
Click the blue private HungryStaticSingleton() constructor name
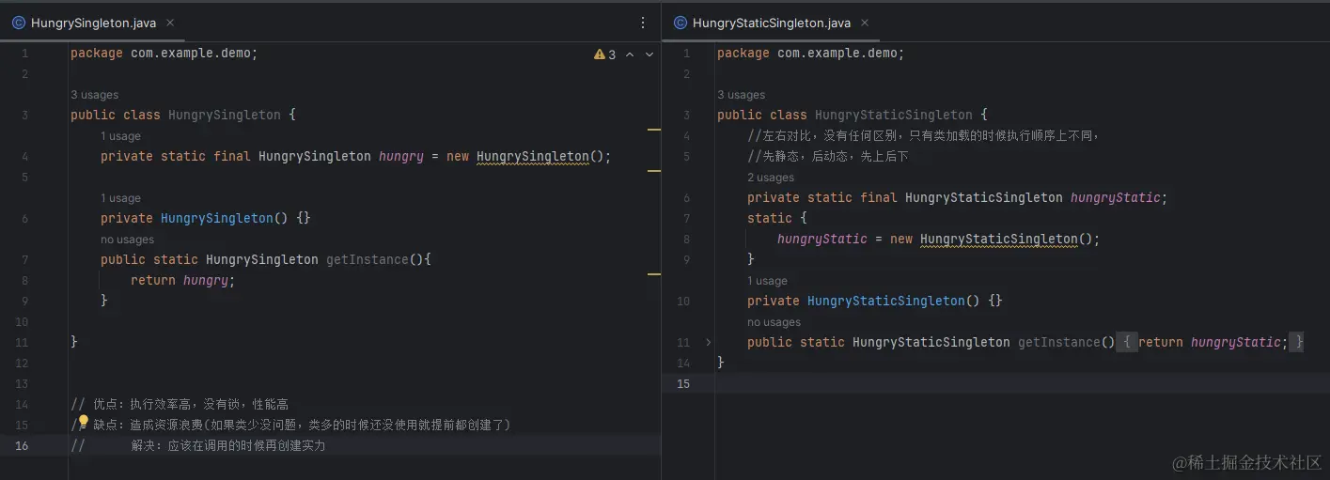[885, 301]
